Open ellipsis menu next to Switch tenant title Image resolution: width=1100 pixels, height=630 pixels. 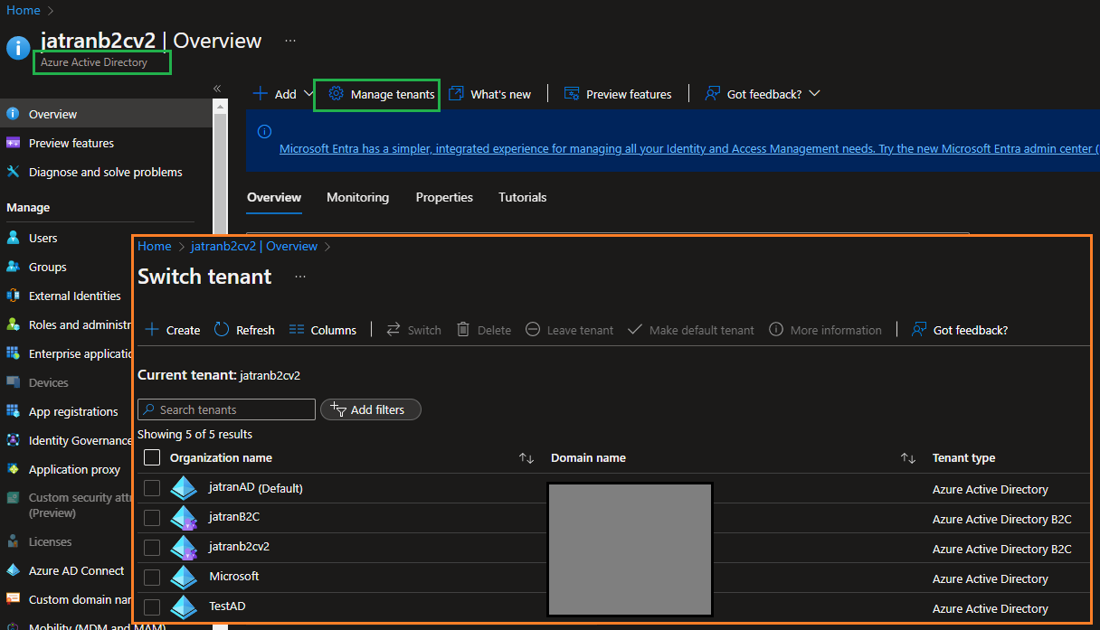pos(300,277)
